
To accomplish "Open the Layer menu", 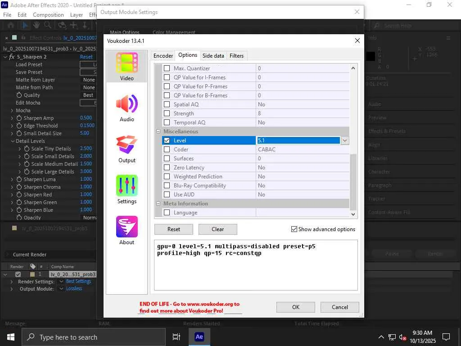I will coord(76,15).
